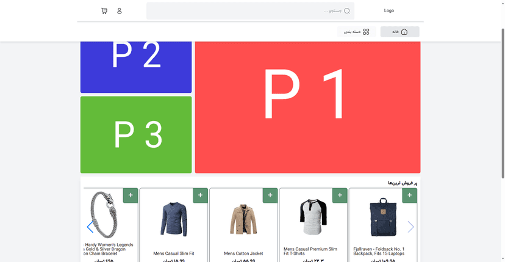Add Dragon Chain Bracelet with plus button
Viewport: 505px width, 262px height.
[x=131, y=195]
